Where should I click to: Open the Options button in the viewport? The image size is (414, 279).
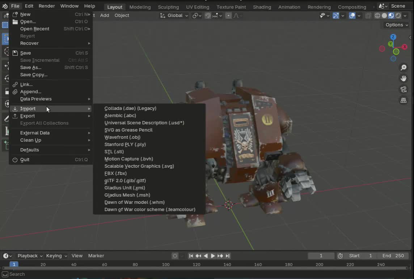[x=396, y=25]
